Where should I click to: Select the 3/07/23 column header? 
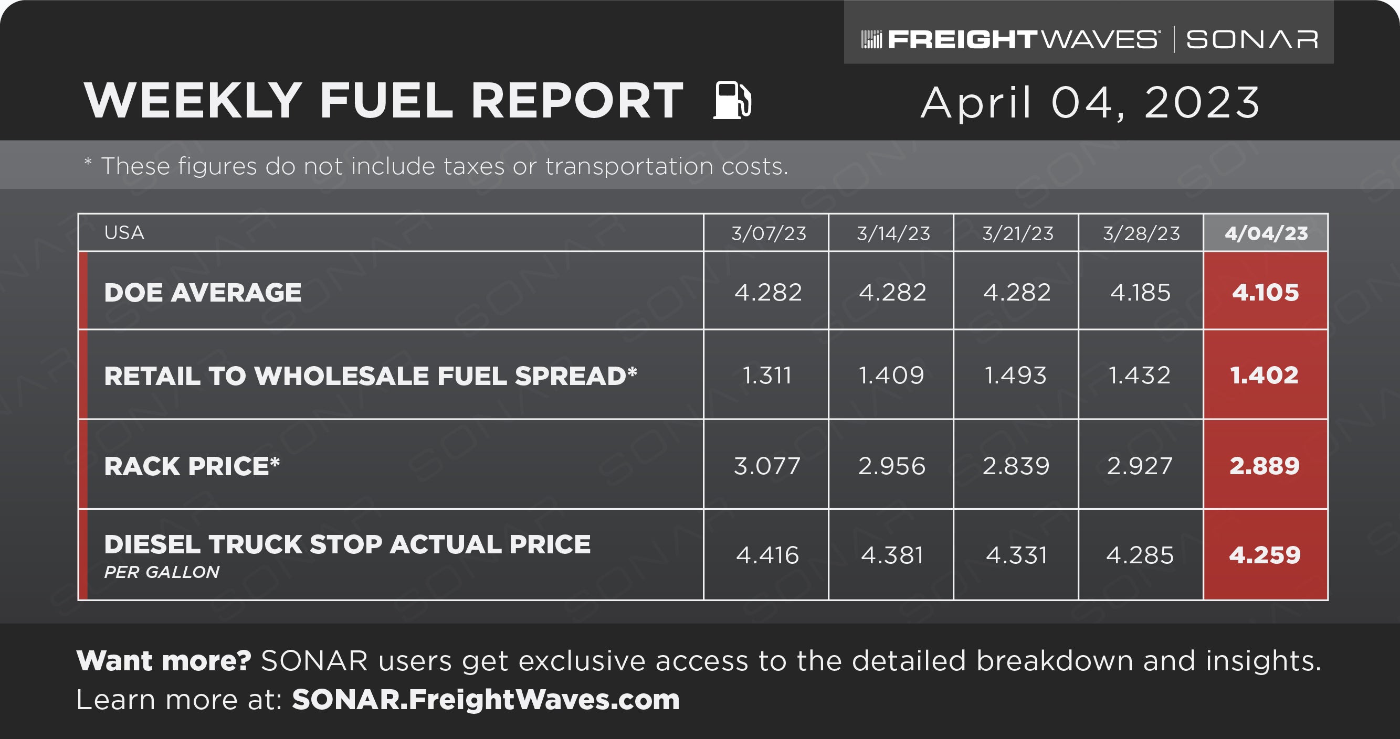click(x=766, y=233)
